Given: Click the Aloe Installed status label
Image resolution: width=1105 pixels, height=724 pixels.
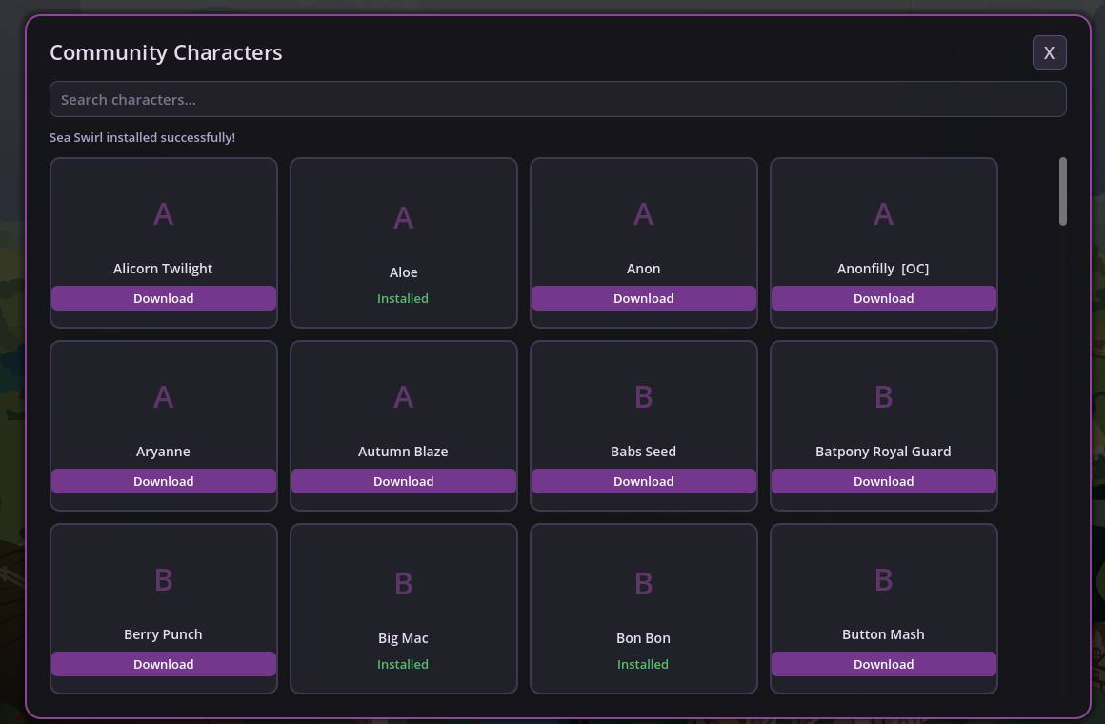Looking at the screenshot, I should click(x=403, y=298).
